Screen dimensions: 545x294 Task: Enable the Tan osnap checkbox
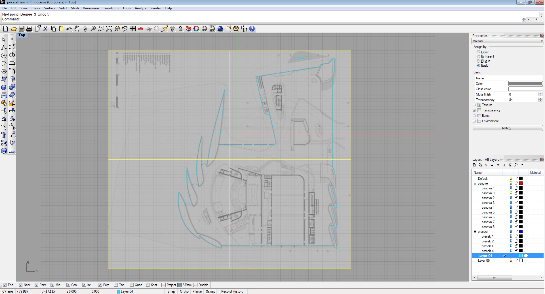tap(116, 285)
